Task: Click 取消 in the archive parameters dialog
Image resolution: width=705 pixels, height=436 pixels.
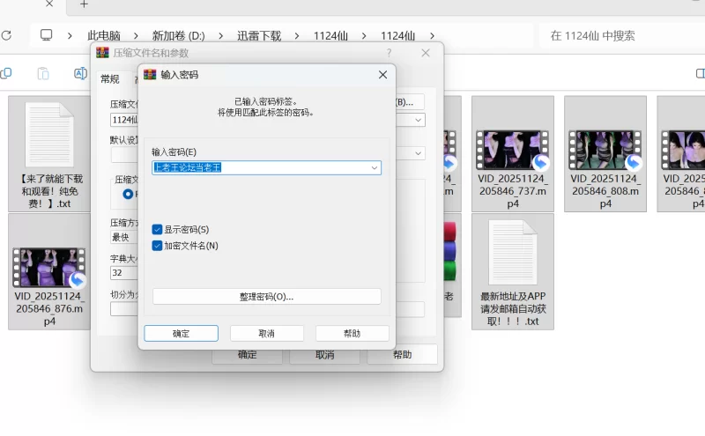Action: [x=324, y=355]
